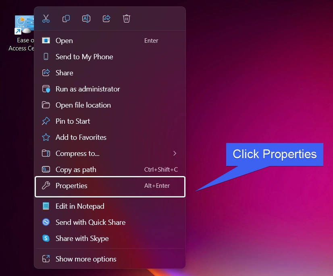The height and width of the screenshot is (276, 333).
Task: Select Edit in Notepad
Action: [x=110, y=206]
